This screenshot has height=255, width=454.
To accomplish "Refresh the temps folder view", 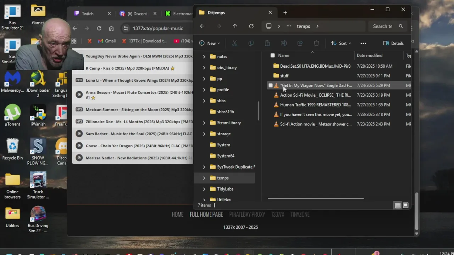I will point(251,26).
